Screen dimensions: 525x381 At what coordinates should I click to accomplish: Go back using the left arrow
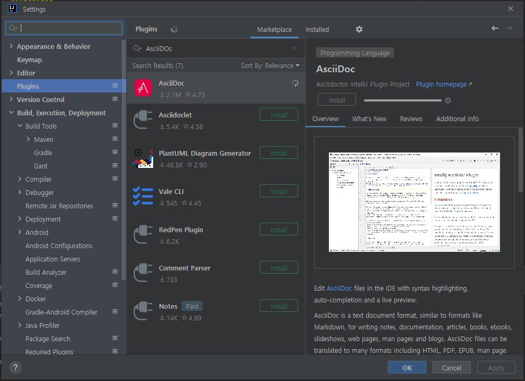click(x=495, y=29)
